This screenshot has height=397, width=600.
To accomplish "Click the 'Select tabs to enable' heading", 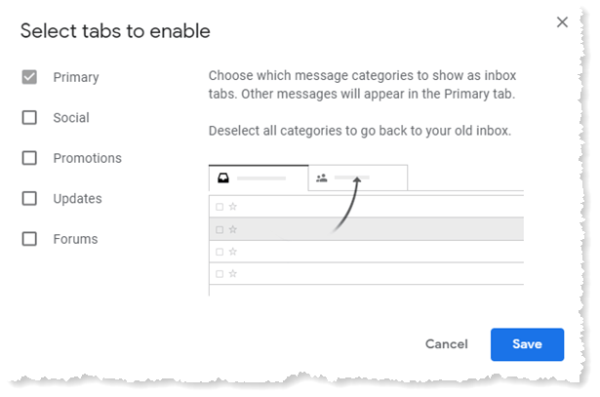I will coord(115,31).
